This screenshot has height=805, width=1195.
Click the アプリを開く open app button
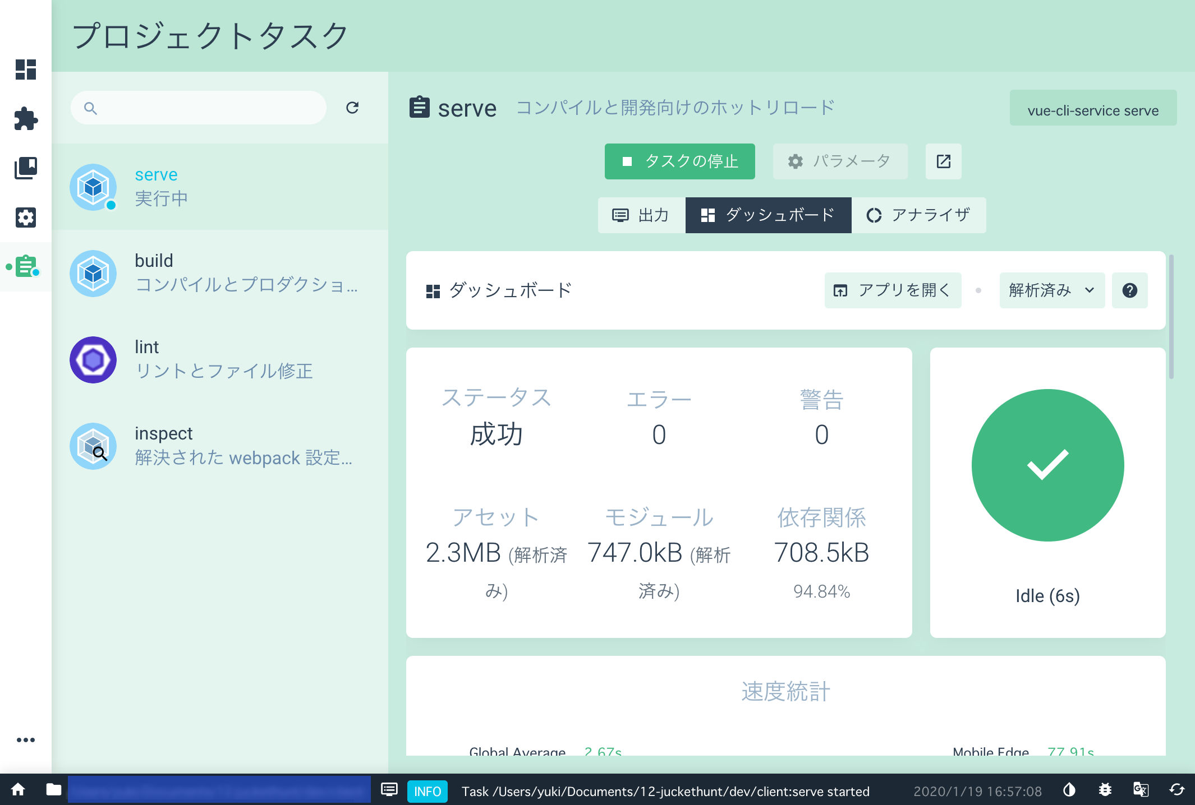click(893, 290)
